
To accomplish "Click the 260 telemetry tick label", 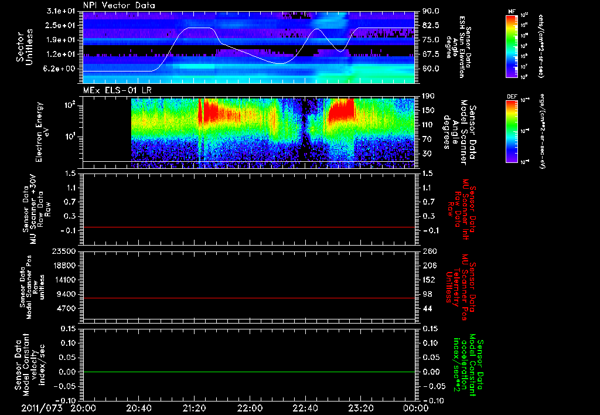I will point(429,251).
